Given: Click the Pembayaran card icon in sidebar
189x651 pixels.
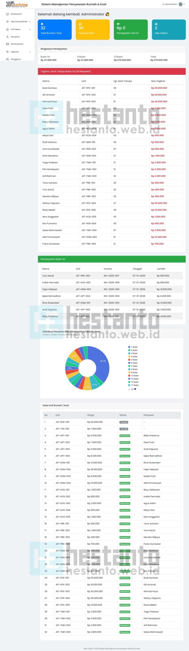Looking at the screenshot, I should tap(7, 44).
